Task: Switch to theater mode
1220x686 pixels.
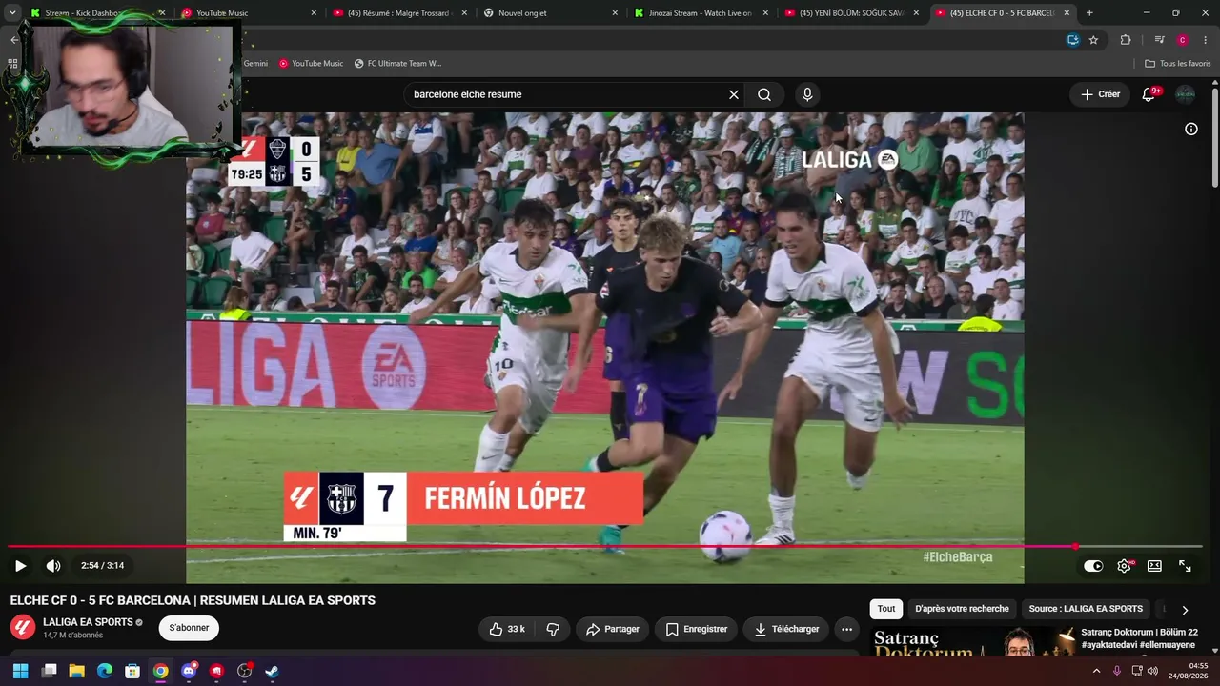Action: coord(1154,566)
